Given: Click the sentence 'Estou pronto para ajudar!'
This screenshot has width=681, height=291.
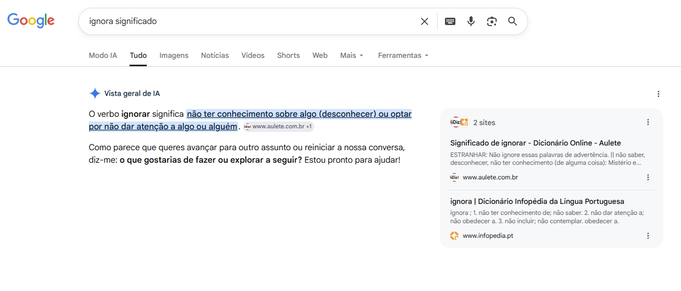Looking at the screenshot, I should (353, 160).
